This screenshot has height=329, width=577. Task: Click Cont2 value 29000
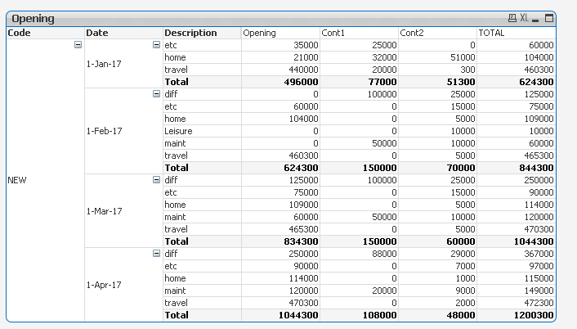click(x=437, y=254)
